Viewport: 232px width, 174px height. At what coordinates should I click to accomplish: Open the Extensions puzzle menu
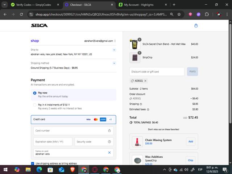pyautogui.click(x=207, y=14)
